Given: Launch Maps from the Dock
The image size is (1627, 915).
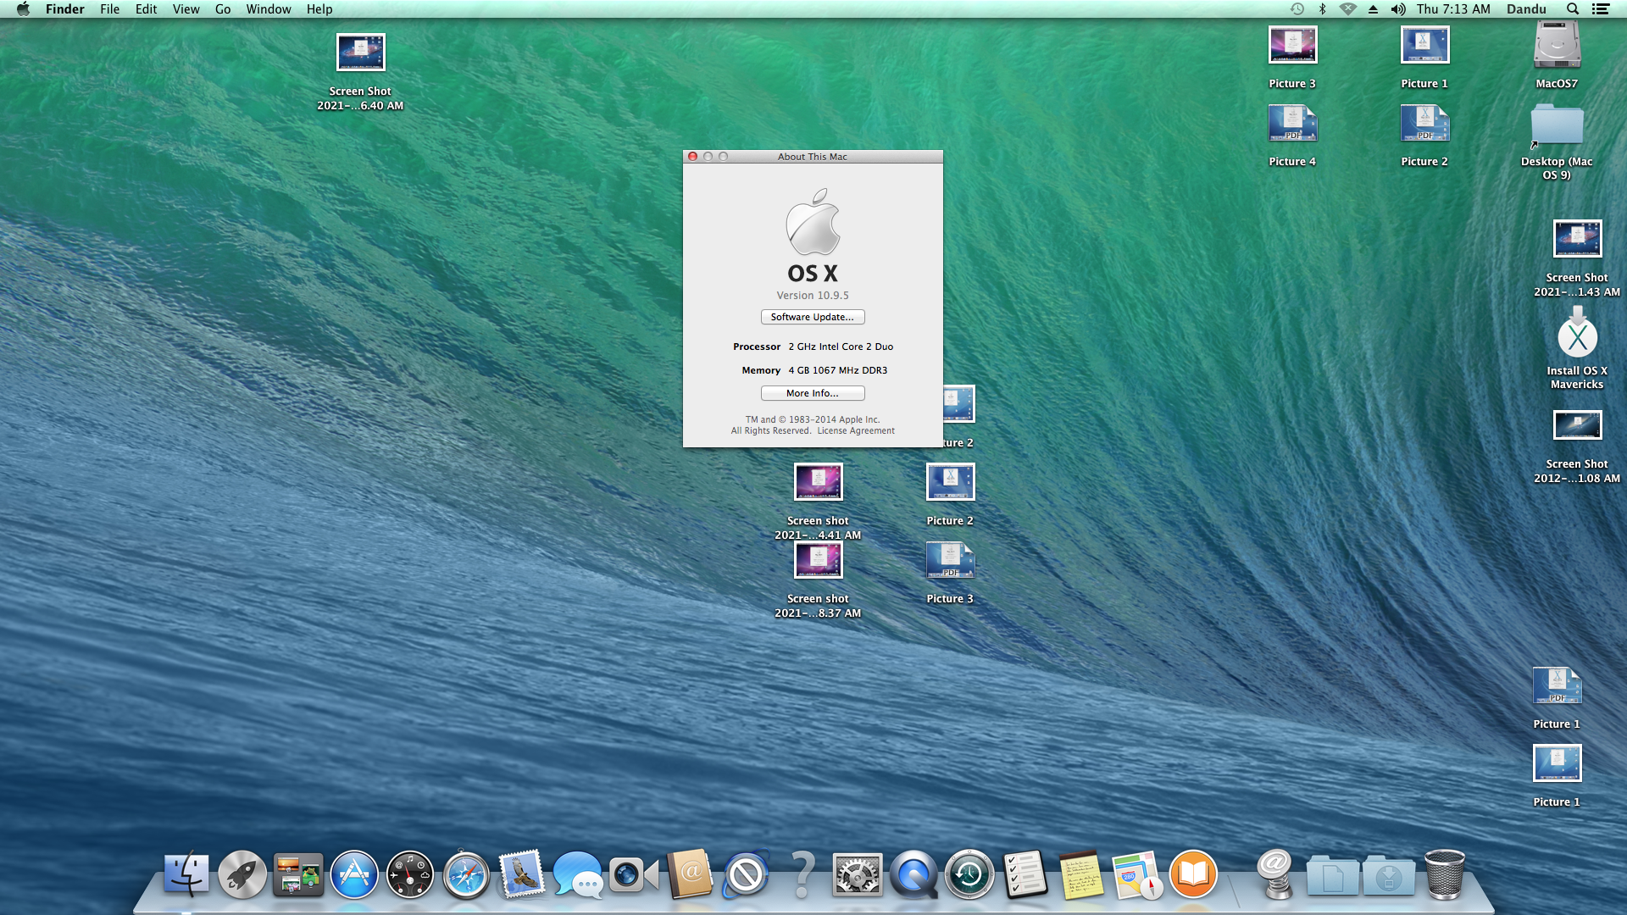Looking at the screenshot, I should tap(1137, 874).
